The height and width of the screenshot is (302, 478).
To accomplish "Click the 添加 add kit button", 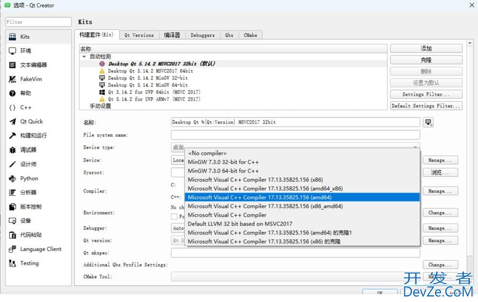I will click(x=426, y=48).
